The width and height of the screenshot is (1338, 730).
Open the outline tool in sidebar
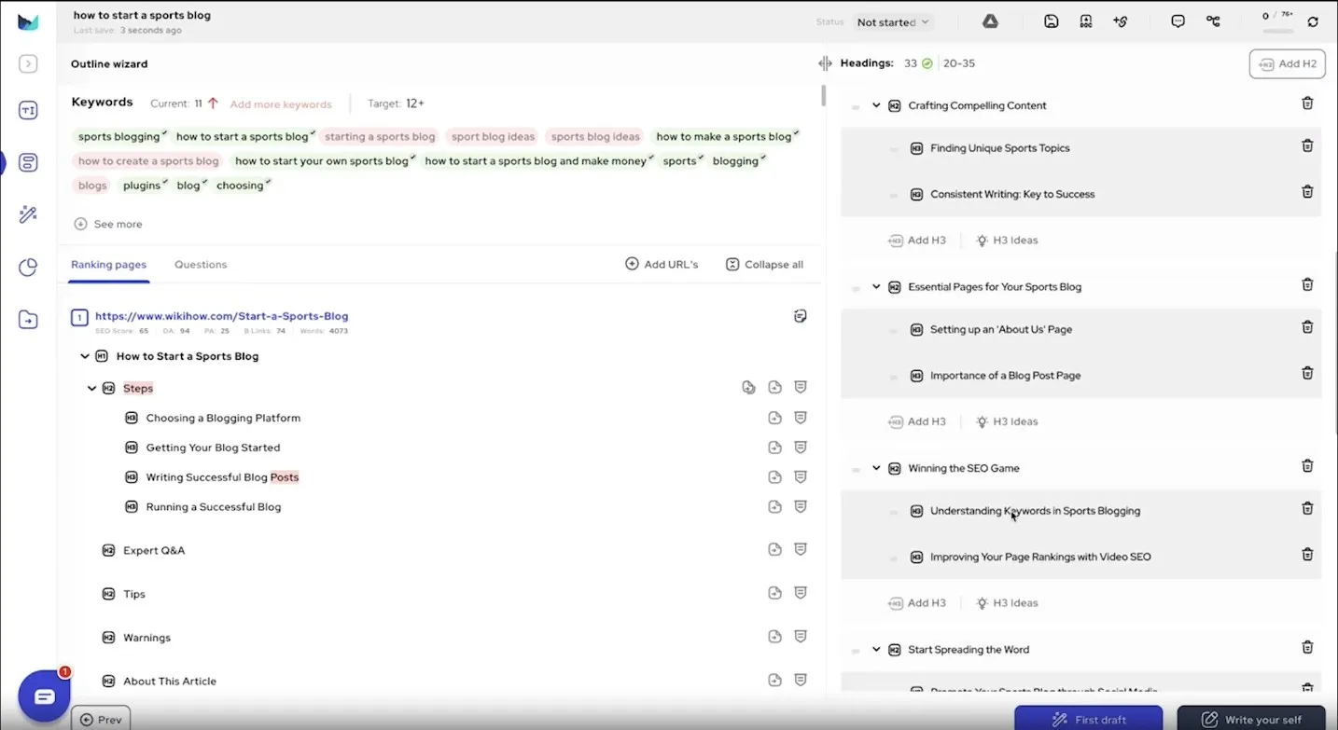(28, 163)
